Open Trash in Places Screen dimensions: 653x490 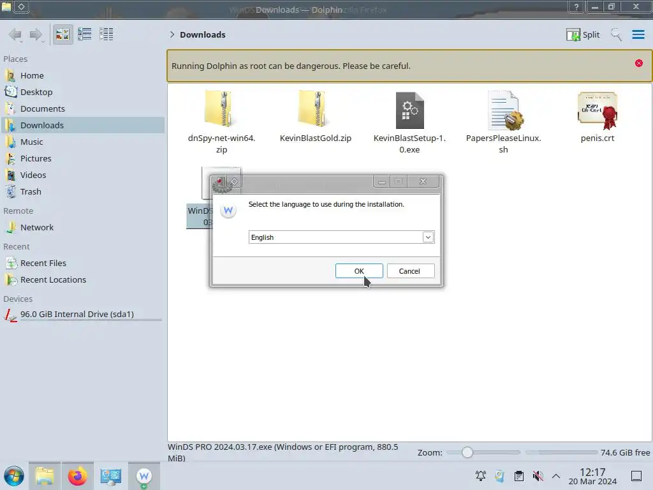[82, 192]
